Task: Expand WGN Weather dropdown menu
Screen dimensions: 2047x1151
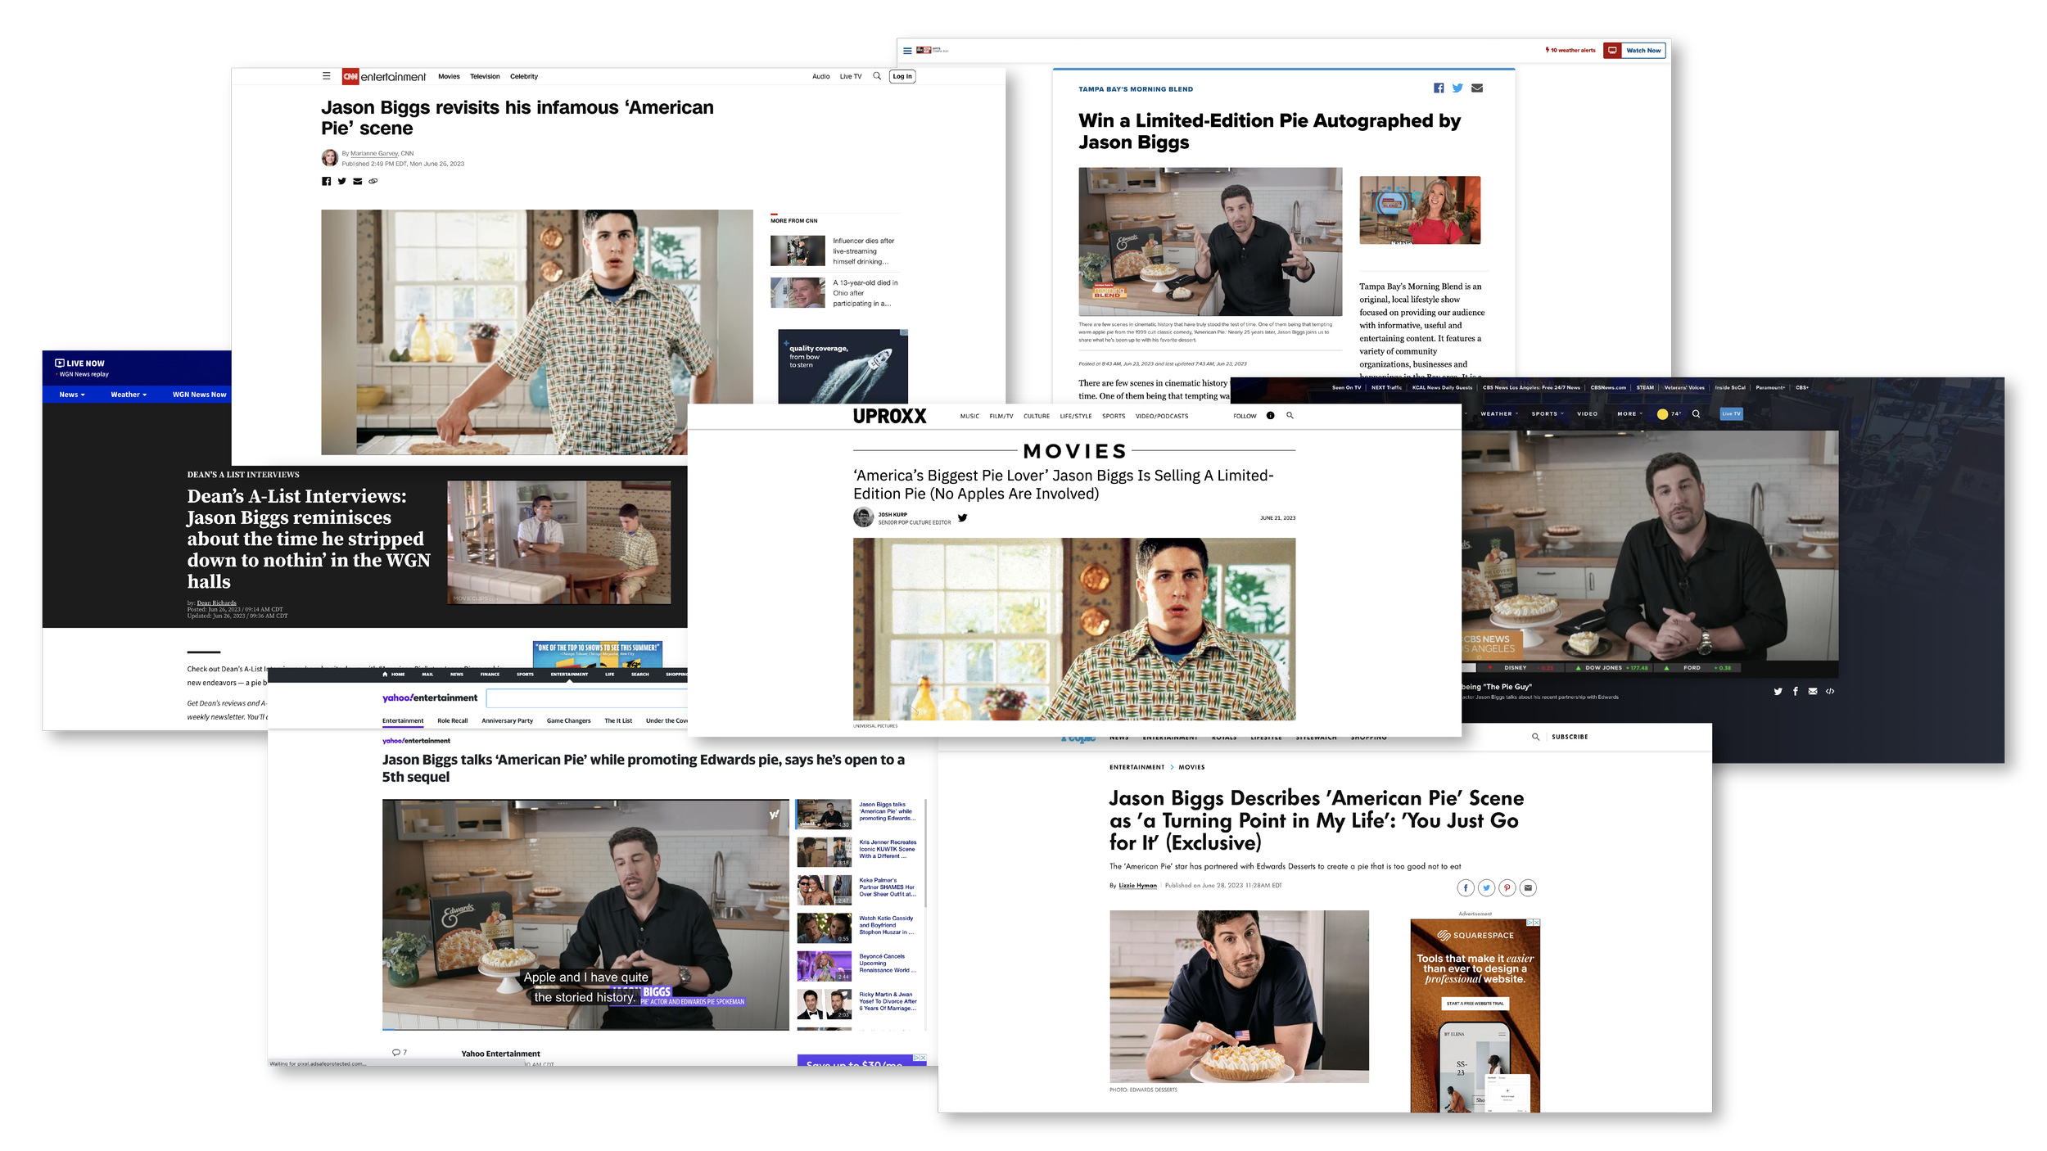Action: click(129, 395)
